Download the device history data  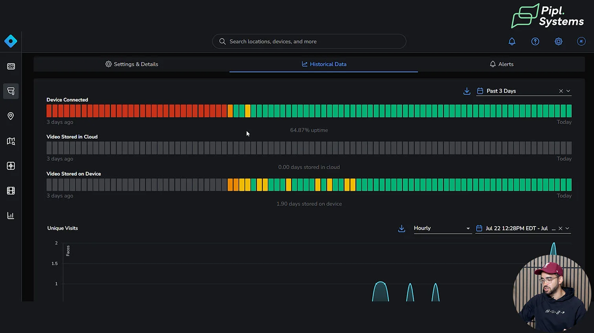tap(467, 91)
